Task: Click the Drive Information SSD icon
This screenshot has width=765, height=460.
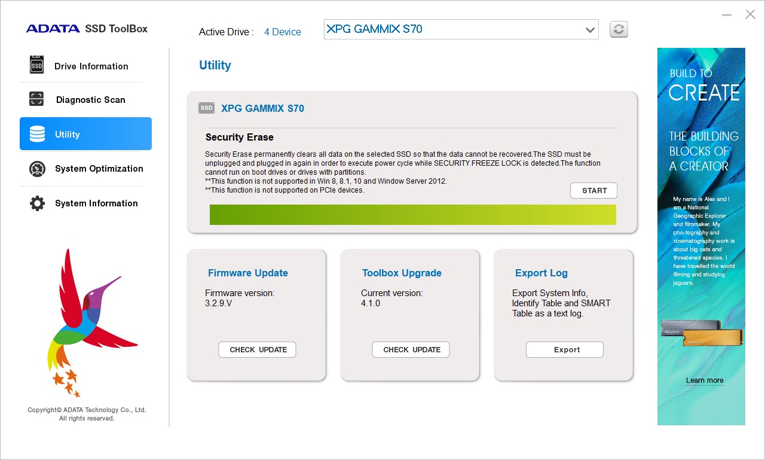Action: tap(37, 65)
